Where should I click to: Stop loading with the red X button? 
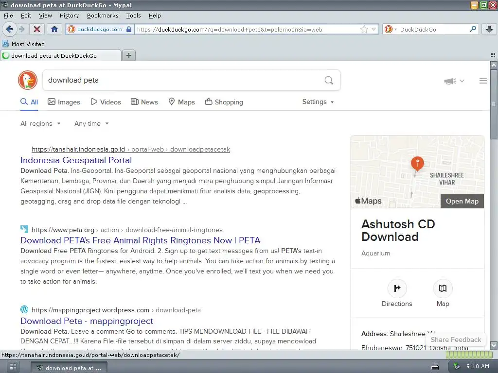pyautogui.click(x=37, y=29)
